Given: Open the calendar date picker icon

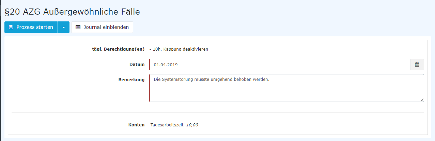Looking at the screenshot, I should click(x=417, y=65).
